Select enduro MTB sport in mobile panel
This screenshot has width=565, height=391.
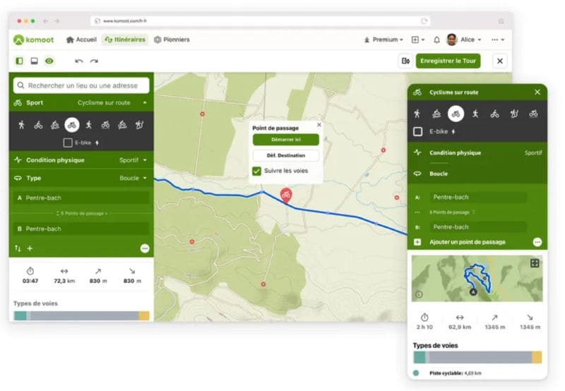pos(534,114)
